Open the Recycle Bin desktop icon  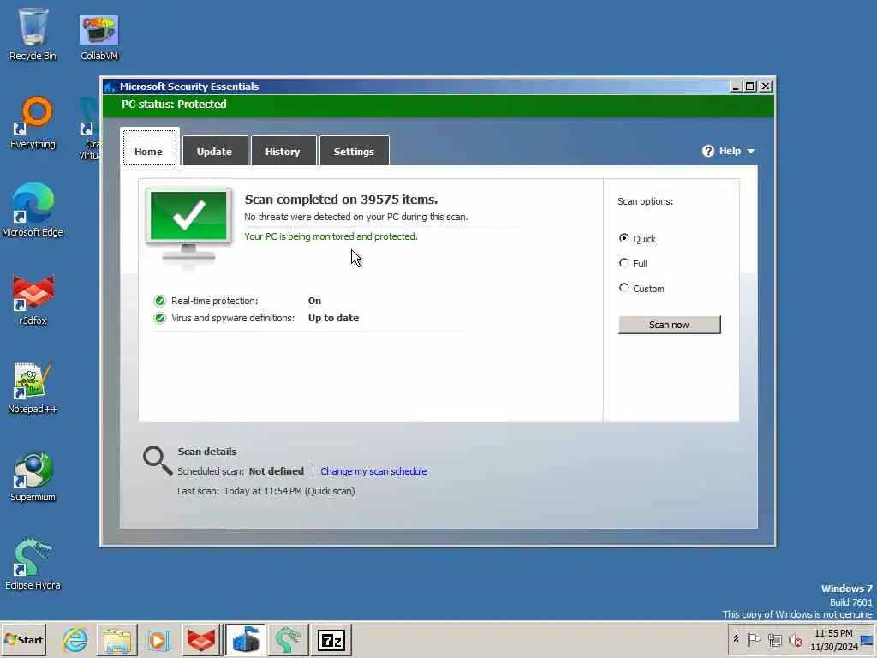[x=33, y=33]
